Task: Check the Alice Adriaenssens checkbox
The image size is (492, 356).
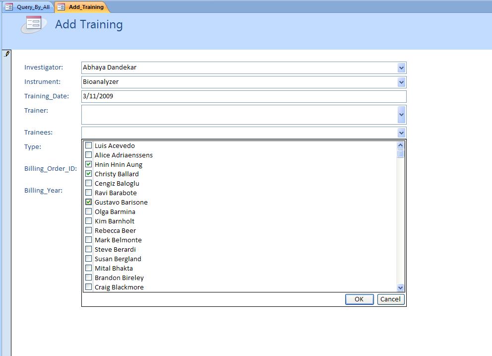Action: tap(89, 154)
